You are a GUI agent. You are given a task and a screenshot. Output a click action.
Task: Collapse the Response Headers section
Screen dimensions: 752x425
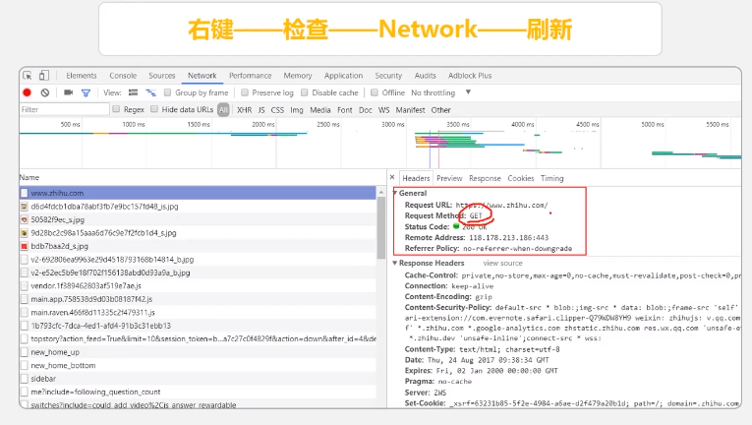[x=395, y=263]
